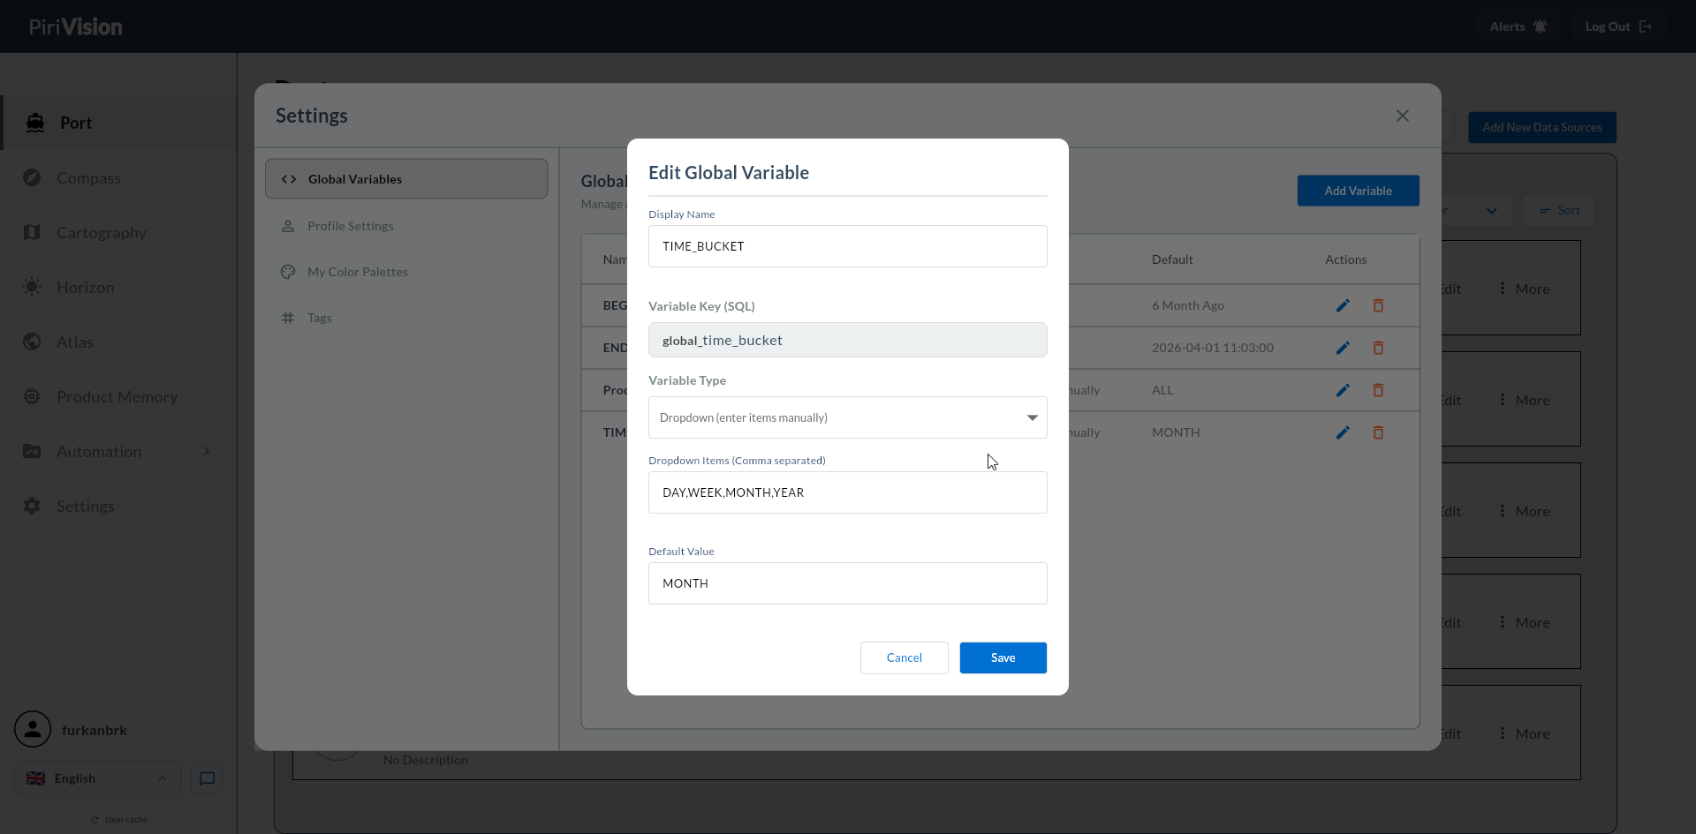This screenshot has width=1696, height=834.
Task: Click the furkanbrk username text
Action: tap(95, 730)
